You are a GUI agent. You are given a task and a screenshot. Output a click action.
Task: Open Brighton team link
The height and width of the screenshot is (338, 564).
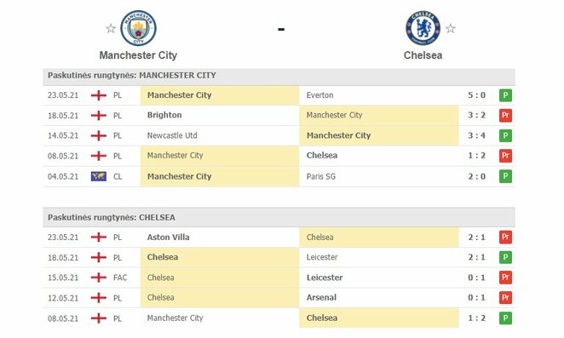[x=164, y=115]
